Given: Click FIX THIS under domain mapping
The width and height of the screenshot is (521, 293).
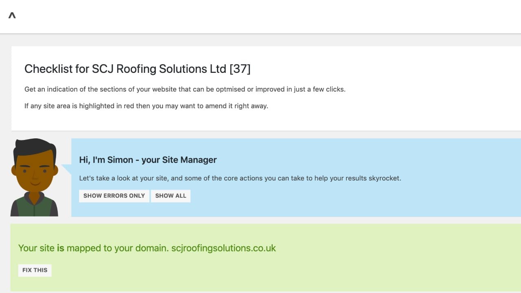Looking at the screenshot, I should coord(35,270).
